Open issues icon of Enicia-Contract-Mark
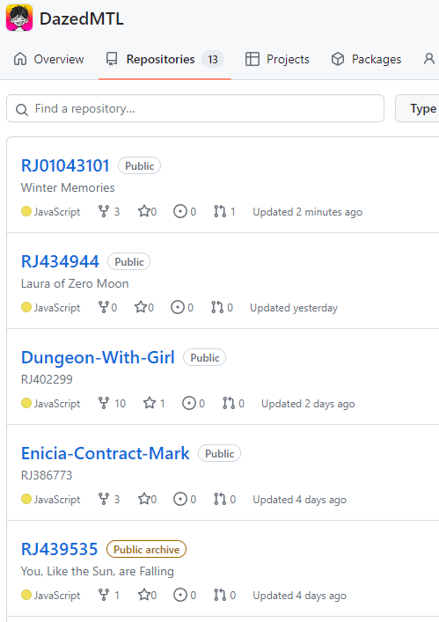 pyautogui.click(x=180, y=500)
